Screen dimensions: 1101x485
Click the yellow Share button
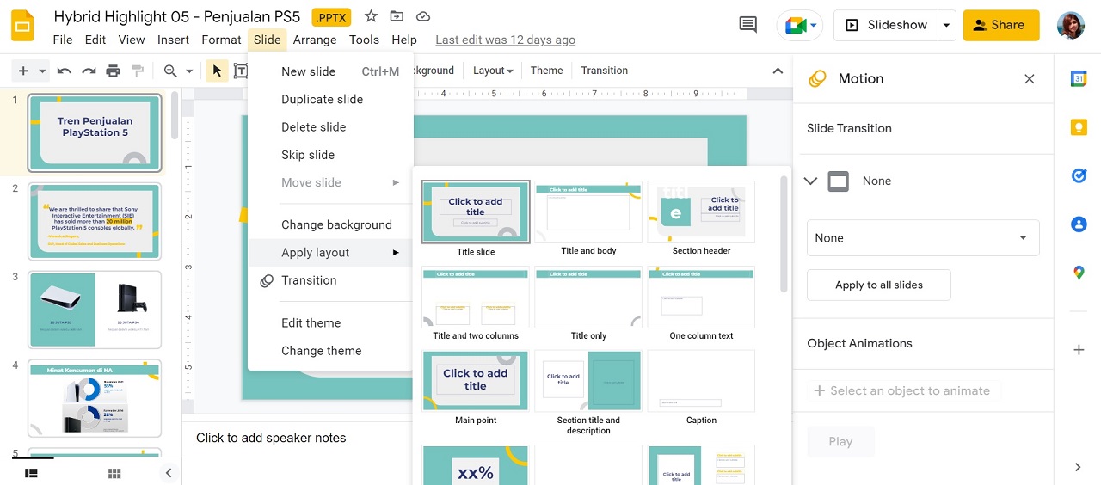point(1000,25)
